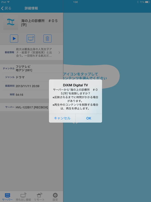151x202 pixels.
Task: Switch to the リモート tab
Action: pyautogui.click(x=39, y=197)
